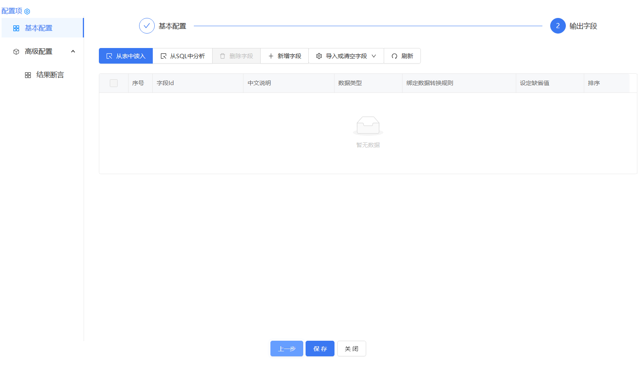Image resolution: width=644 pixels, height=370 pixels.
Task: Click the step 2 输出字段 indicator
Action: pyautogui.click(x=558, y=26)
